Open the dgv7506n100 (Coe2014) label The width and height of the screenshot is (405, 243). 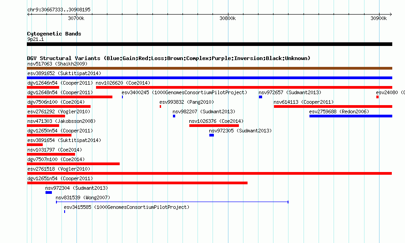(56, 102)
